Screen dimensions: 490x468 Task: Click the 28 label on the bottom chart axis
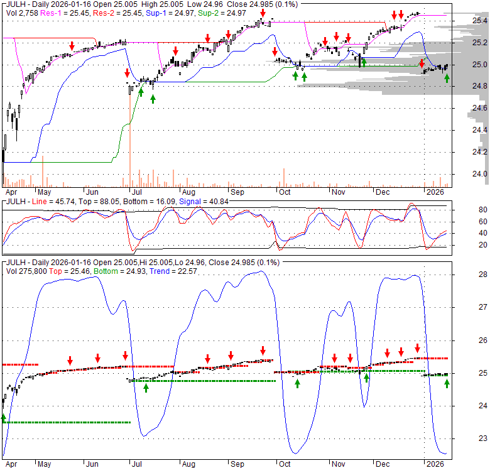(x=483, y=275)
